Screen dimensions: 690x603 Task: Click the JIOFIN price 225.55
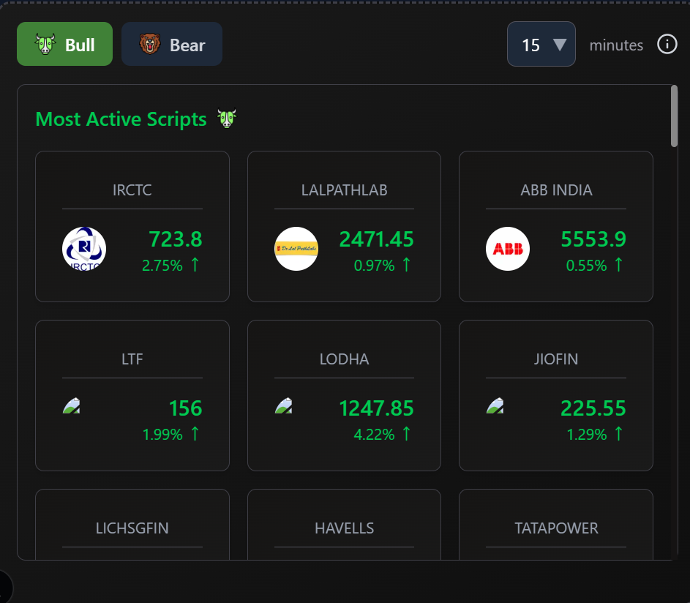click(x=593, y=408)
